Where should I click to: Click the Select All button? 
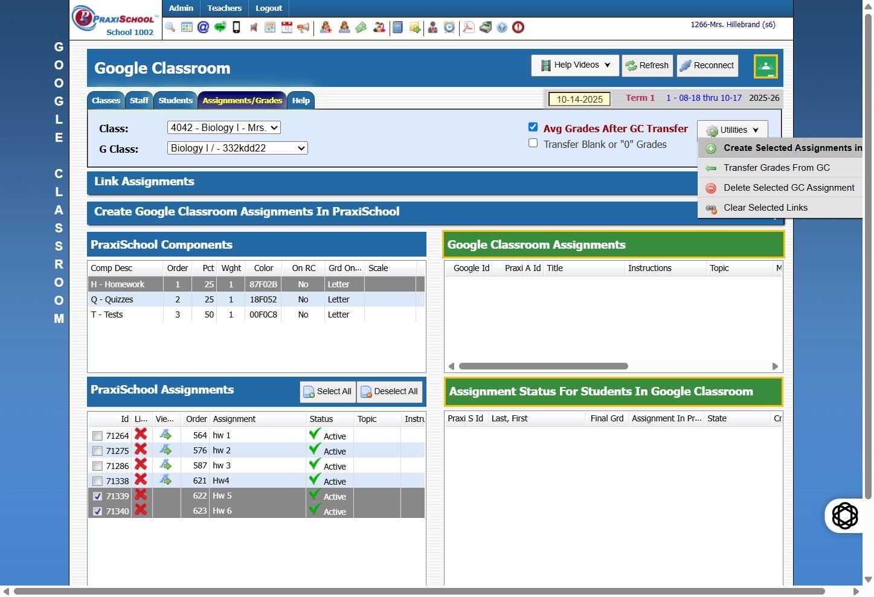tap(327, 392)
